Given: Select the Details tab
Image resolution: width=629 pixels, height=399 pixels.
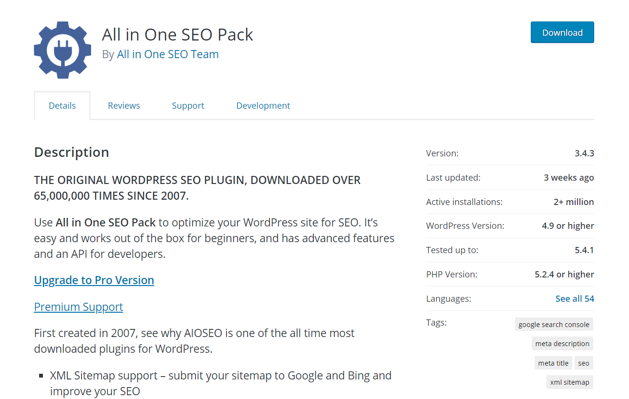Looking at the screenshot, I should pos(62,105).
